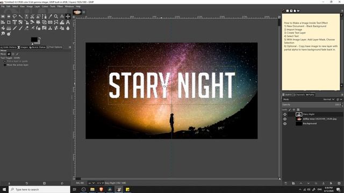Image resolution: width=344 pixels, height=193 pixels.
Task: Open tool options dock configuration menu
Action: click(x=70, y=47)
